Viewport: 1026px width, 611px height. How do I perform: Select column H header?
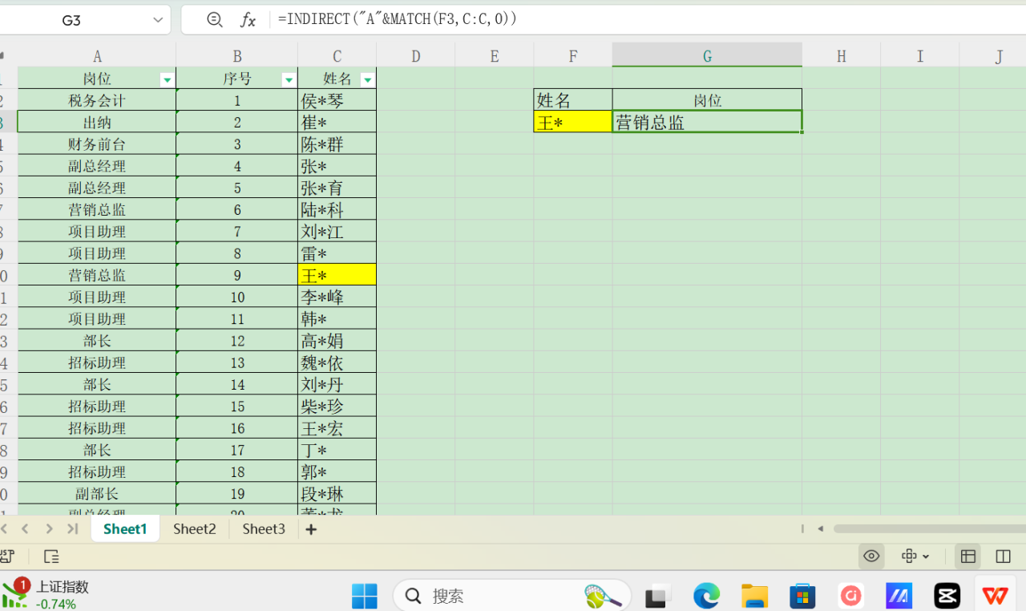pyautogui.click(x=841, y=56)
